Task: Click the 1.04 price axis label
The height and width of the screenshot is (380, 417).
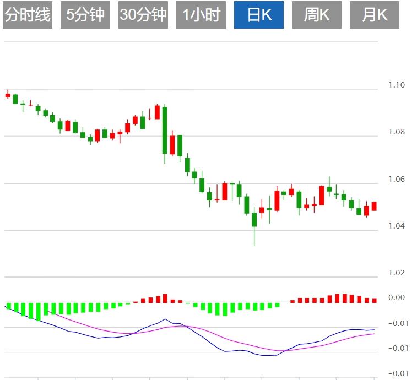Action: tap(396, 226)
